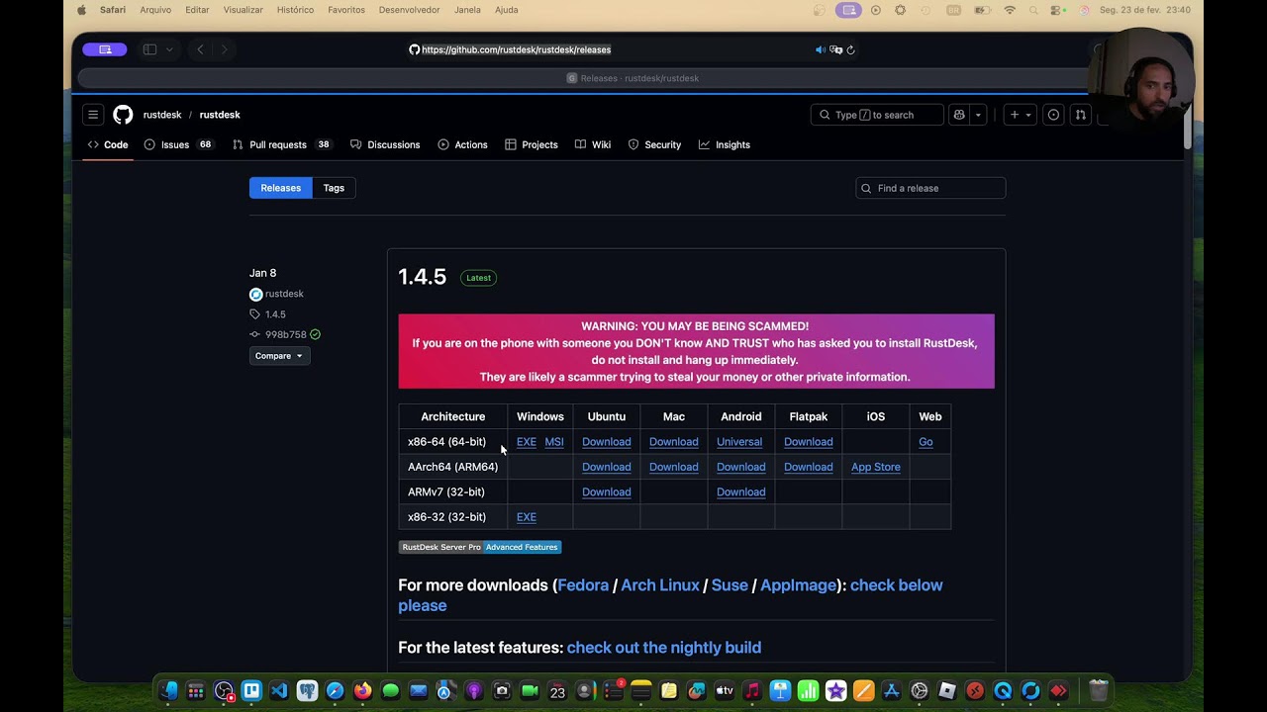Click the translate icon in address bar
The height and width of the screenshot is (712, 1267).
(835, 49)
